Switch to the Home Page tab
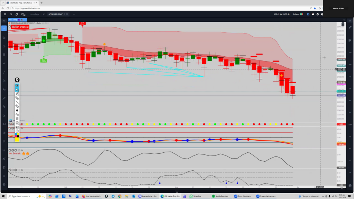 click(x=35, y=14)
